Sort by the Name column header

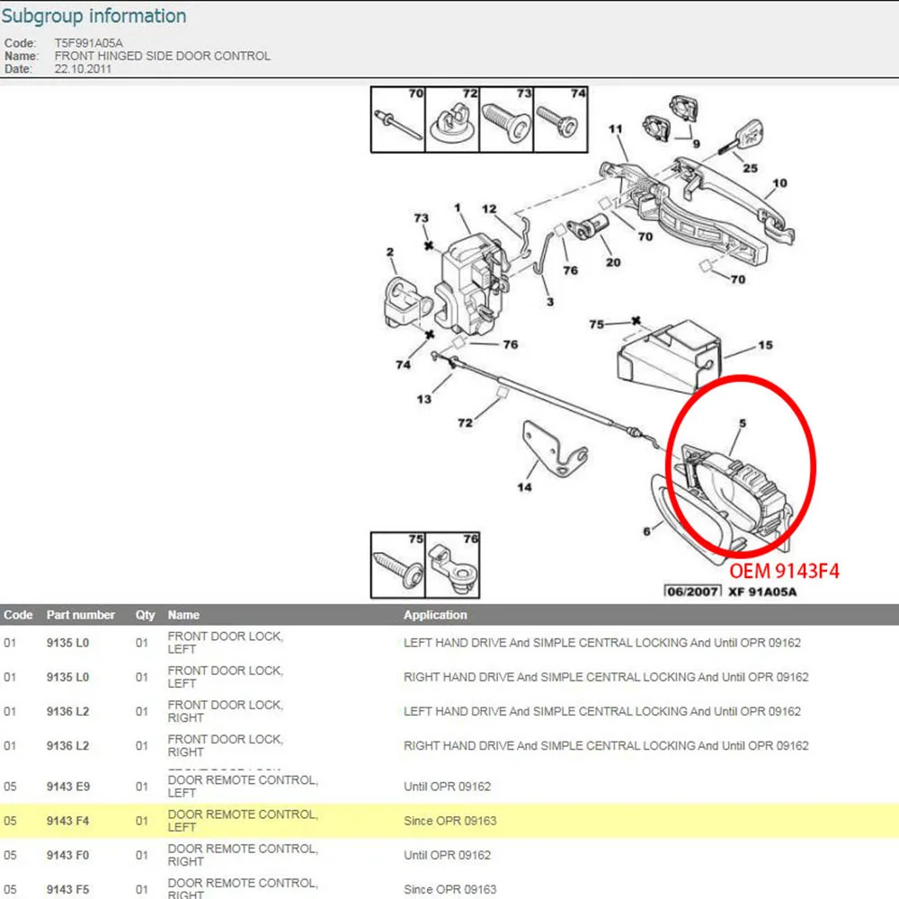click(x=183, y=615)
